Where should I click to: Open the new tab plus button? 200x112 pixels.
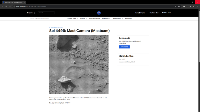[28, 2]
